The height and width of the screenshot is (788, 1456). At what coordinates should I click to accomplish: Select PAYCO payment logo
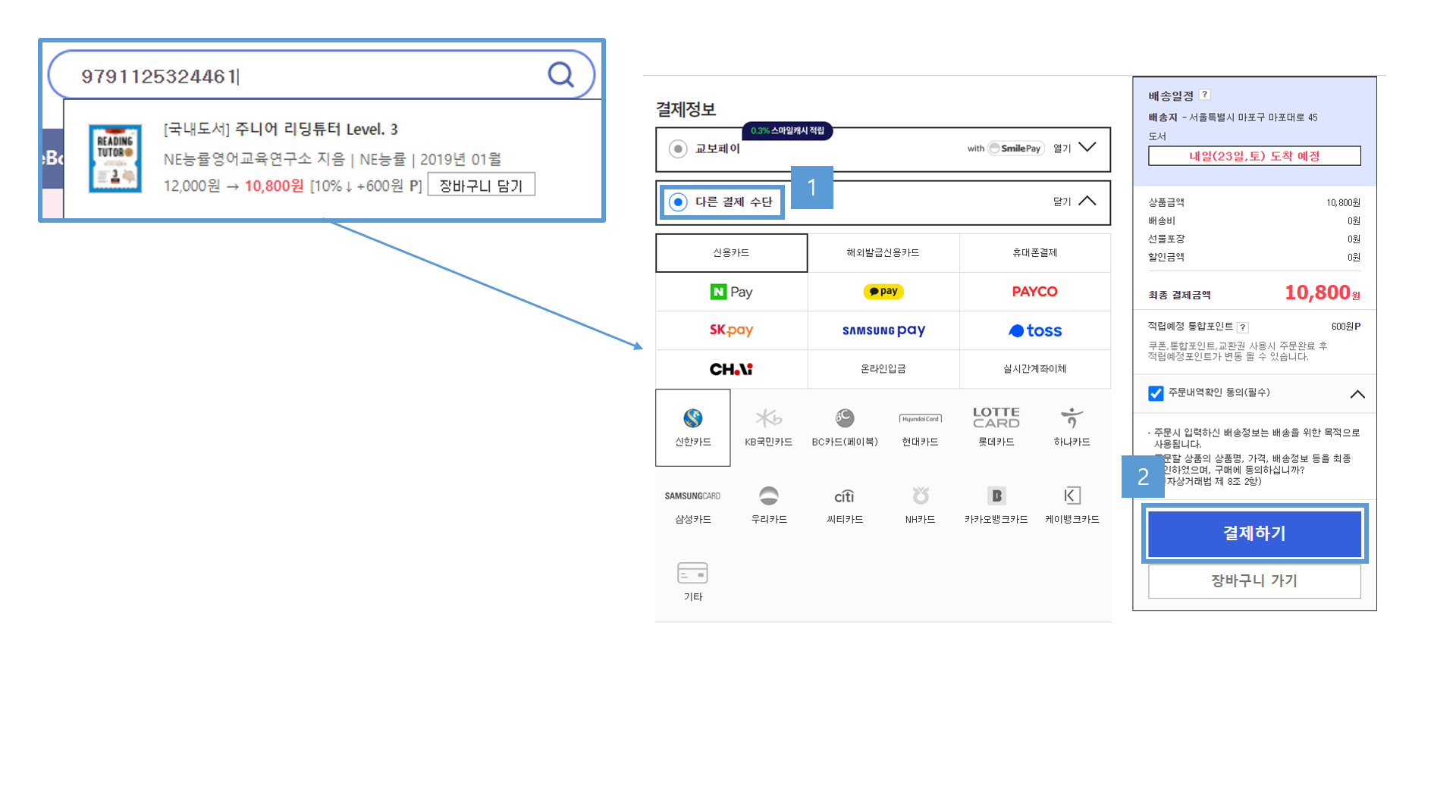[1034, 292]
